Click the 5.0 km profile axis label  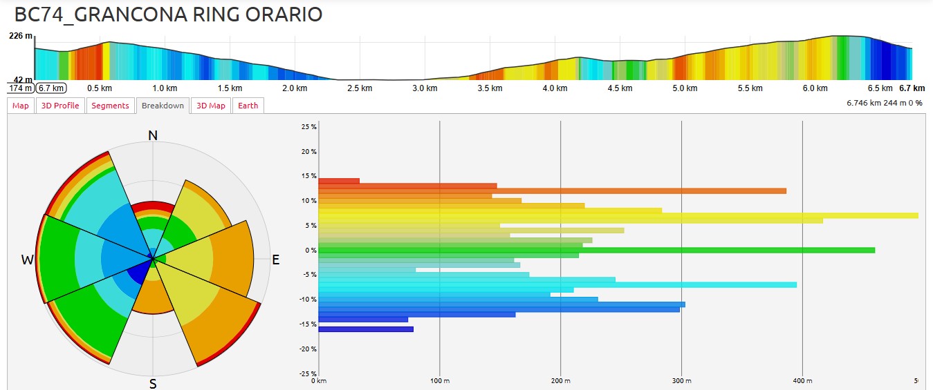click(685, 88)
